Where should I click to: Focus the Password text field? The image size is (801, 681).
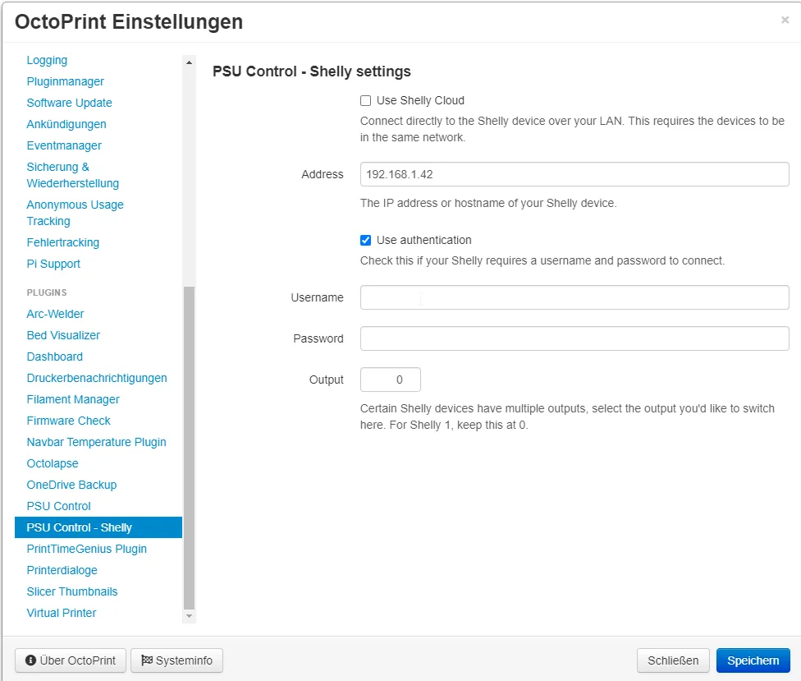(574, 338)
